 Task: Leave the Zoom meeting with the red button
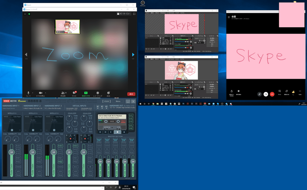click(x=131, y=94)
